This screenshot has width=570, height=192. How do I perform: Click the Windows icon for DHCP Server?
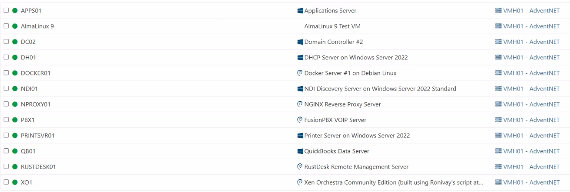(300, 57)
